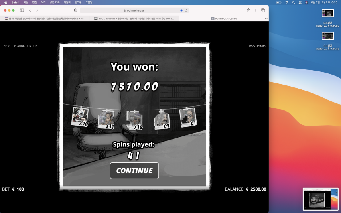The image size is (341, 213).
Task: Open the 보기 menu
Action: 43,2
